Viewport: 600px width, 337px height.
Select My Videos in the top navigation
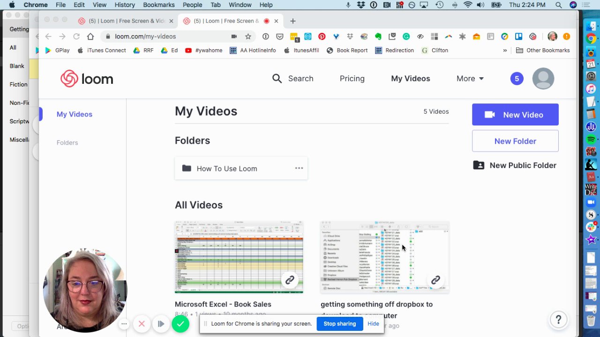[x=411, y=79]
